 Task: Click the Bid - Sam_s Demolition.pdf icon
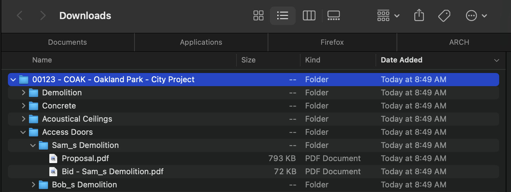point(53,172)
